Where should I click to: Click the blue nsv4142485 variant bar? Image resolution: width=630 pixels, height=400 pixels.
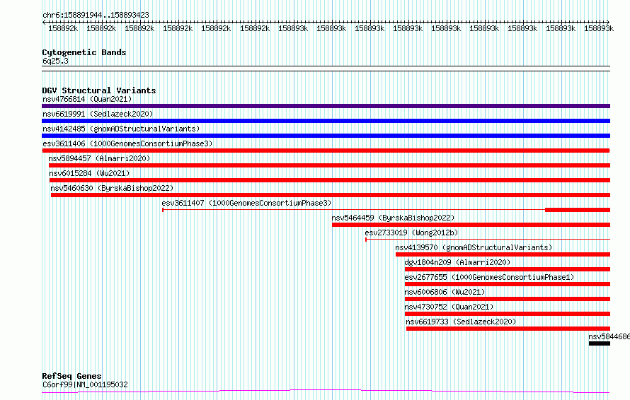[x=326, y=136]
